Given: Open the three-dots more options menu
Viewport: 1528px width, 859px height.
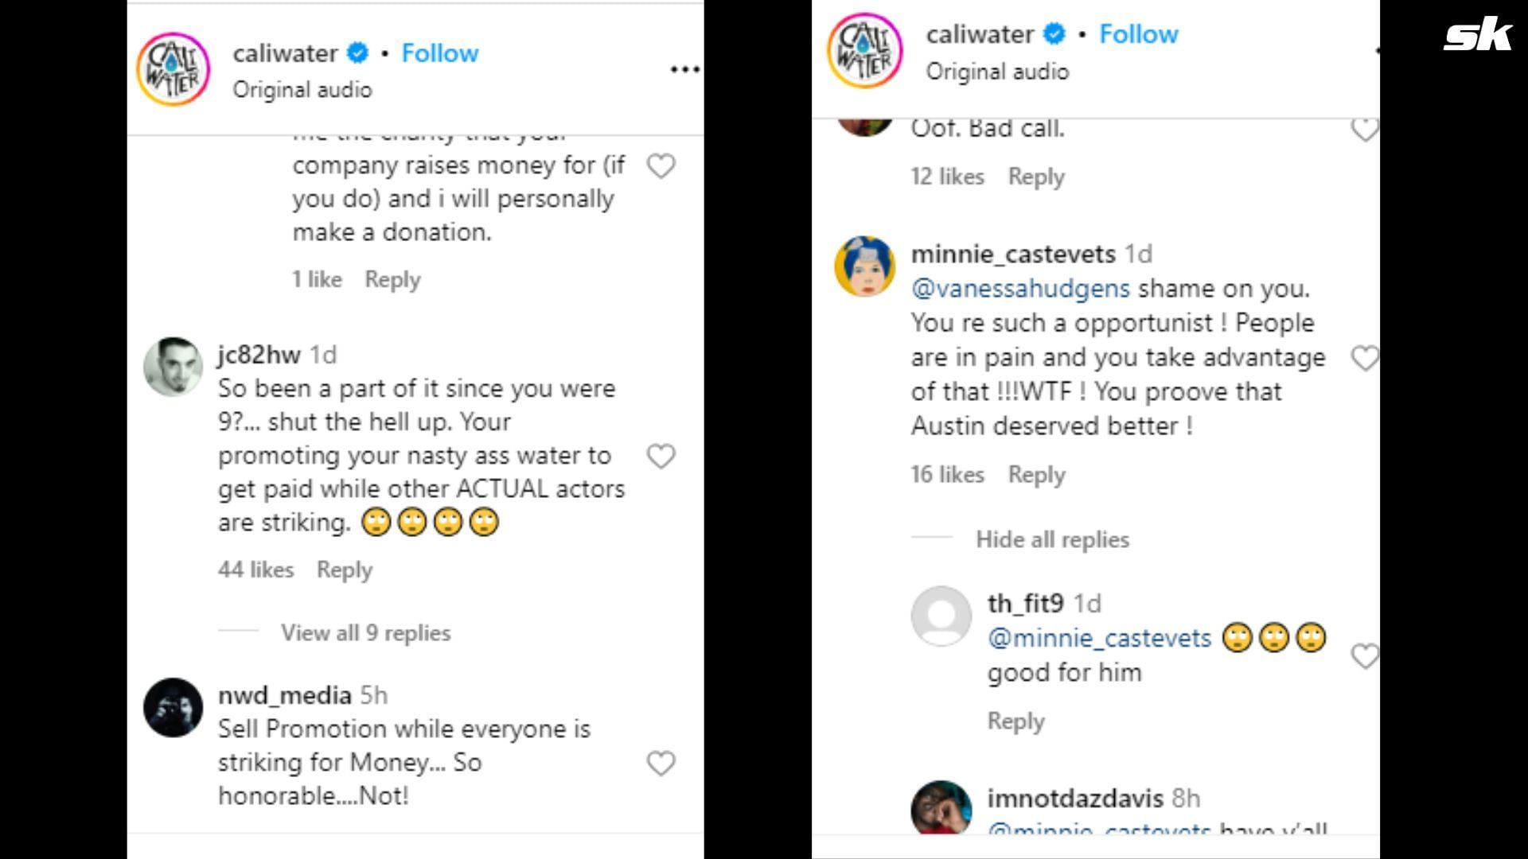Looking at the screenshot, I should pyautogui.click(x=684, y=70).
